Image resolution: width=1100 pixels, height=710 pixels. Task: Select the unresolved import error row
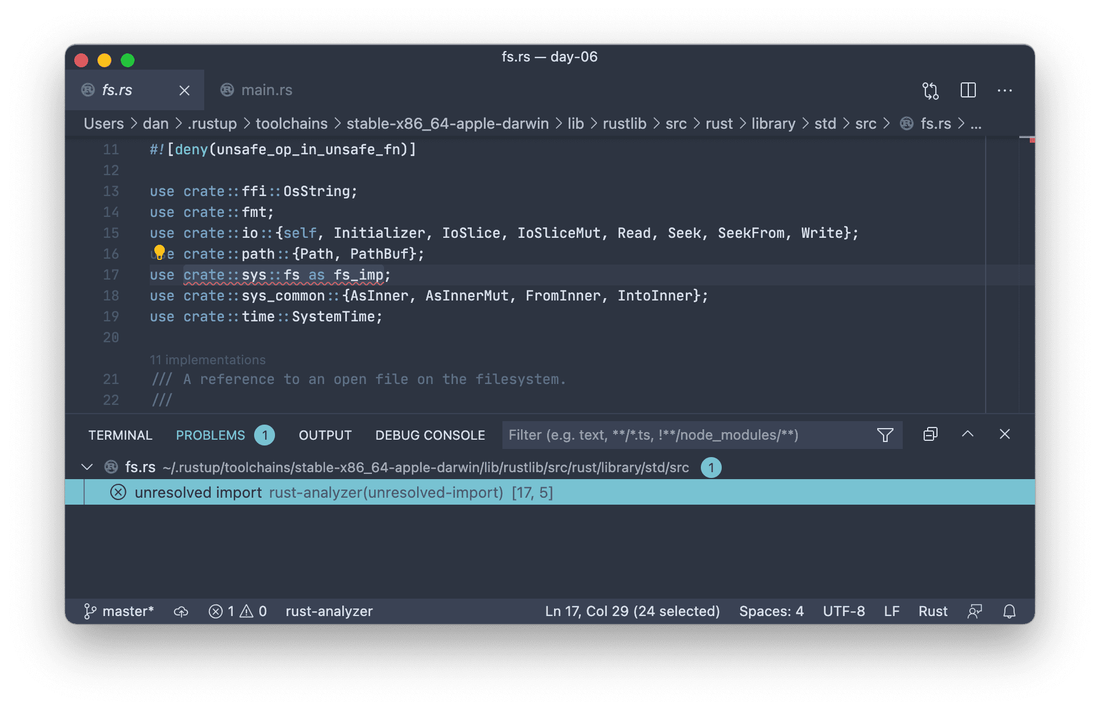pyautogui.click(x=550, y=492)
